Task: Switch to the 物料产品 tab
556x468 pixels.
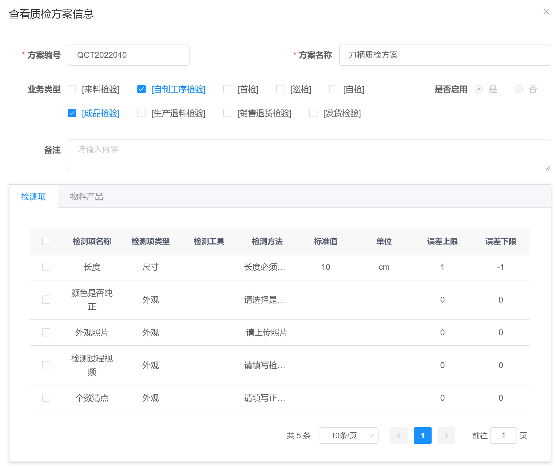Action: click(x=86, y=196)
